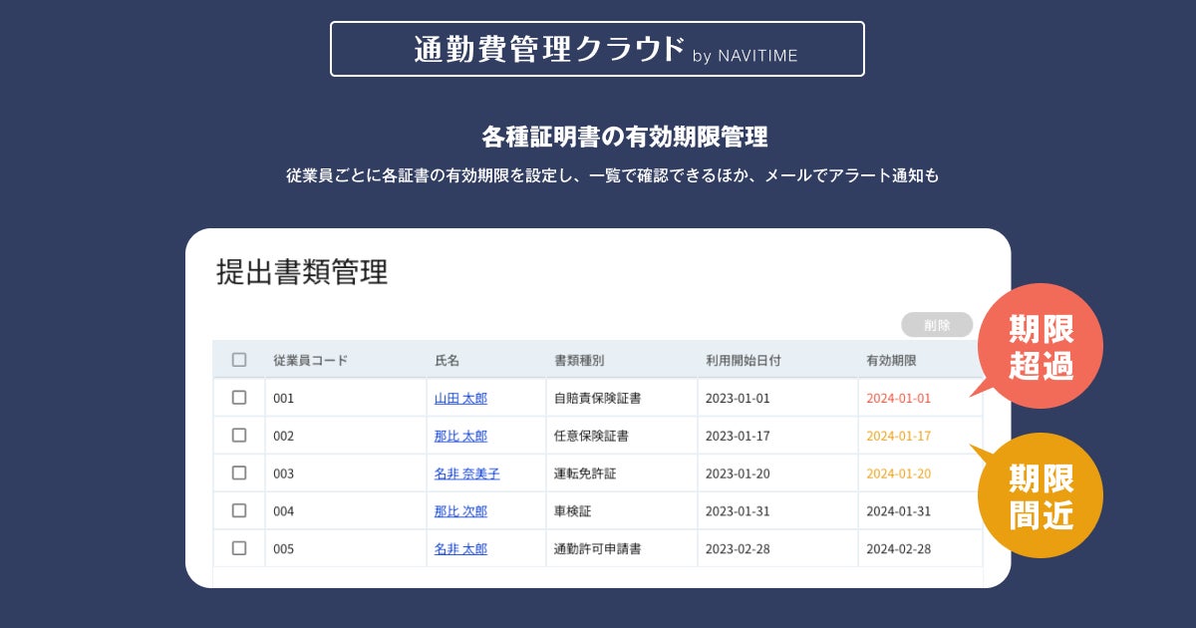1196x628 pixels.
Task: Click the 通勤費管理クラウド logo banner
Action: click(x=597, y=49)
